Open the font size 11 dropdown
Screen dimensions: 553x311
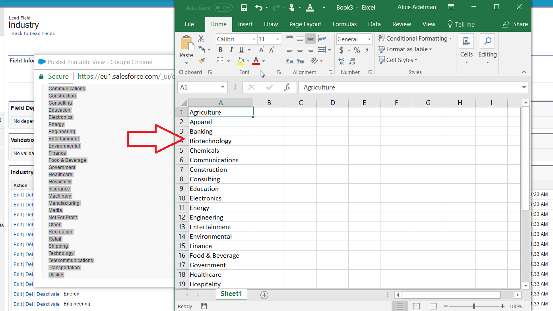tap(277, 39)
